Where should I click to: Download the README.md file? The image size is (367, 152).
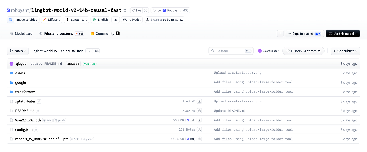click(x=199, y=111)
